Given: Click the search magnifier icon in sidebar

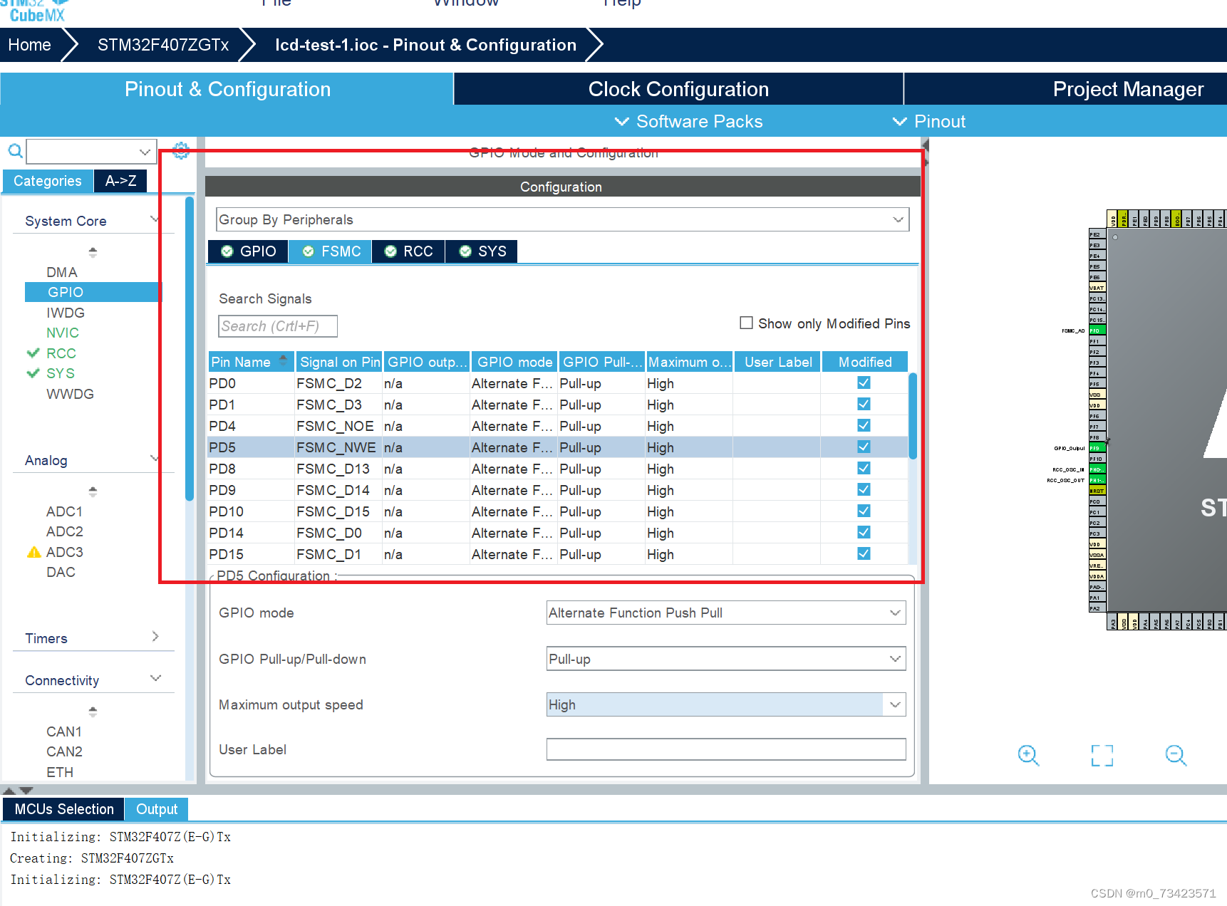Looking at the screenshot, I should click(15, 150).
